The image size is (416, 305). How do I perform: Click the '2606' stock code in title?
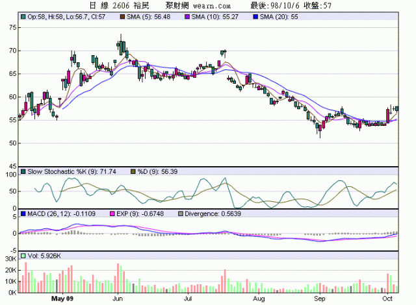(x=121, y=6)
